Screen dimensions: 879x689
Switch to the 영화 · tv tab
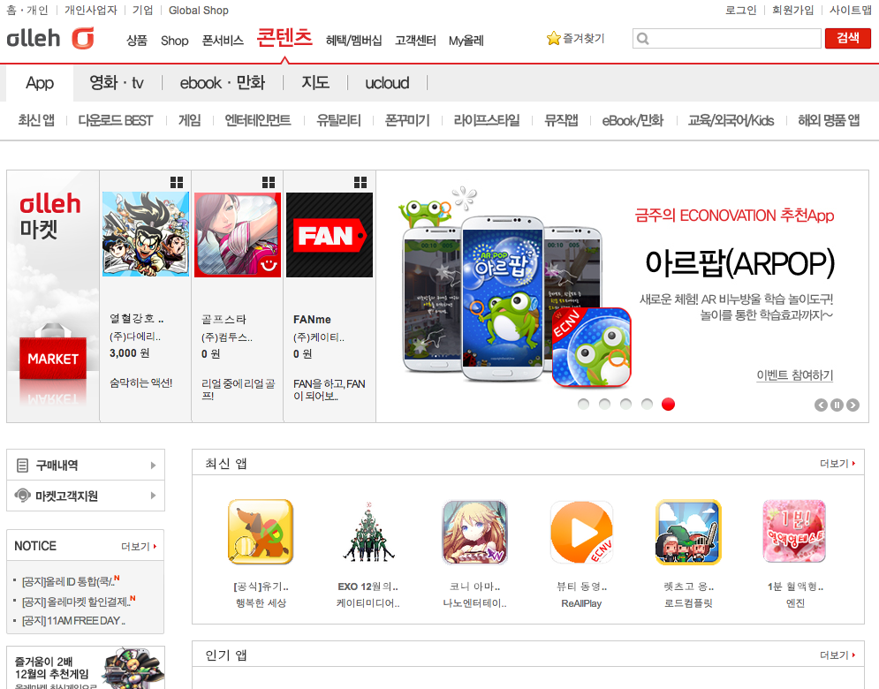(117, 83)
